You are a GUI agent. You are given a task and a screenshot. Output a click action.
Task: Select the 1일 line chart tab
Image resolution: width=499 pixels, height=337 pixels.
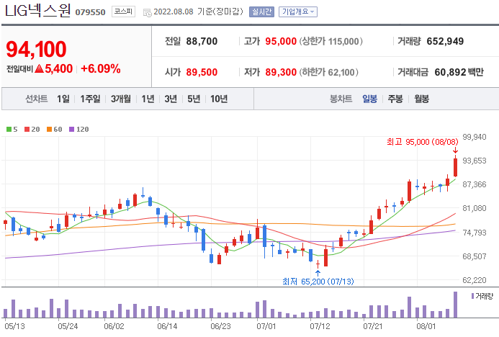click(x=63, y=99)
